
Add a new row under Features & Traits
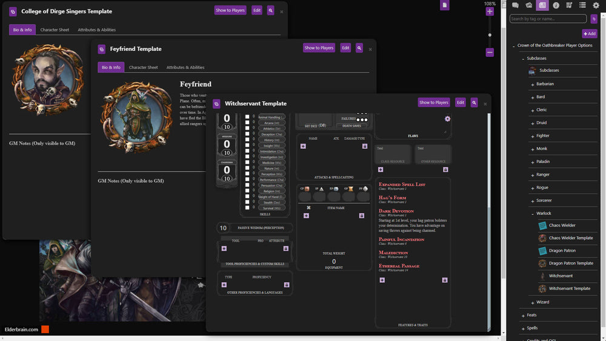(382, 280)
